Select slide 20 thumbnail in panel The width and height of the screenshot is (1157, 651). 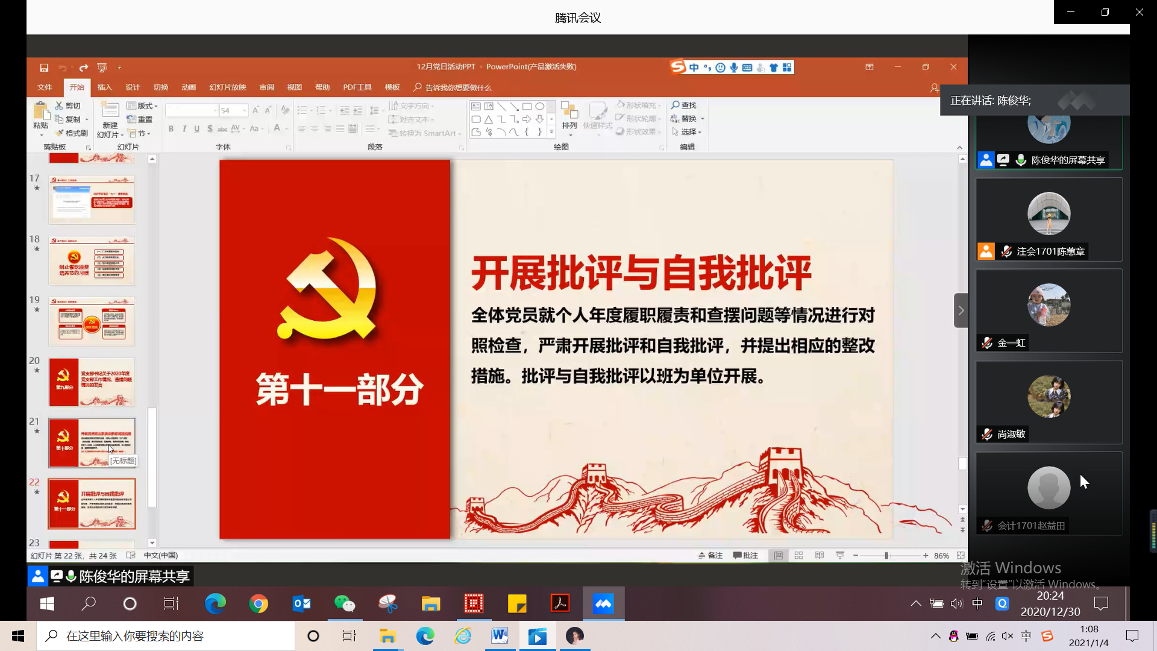[x=92, y=382]
